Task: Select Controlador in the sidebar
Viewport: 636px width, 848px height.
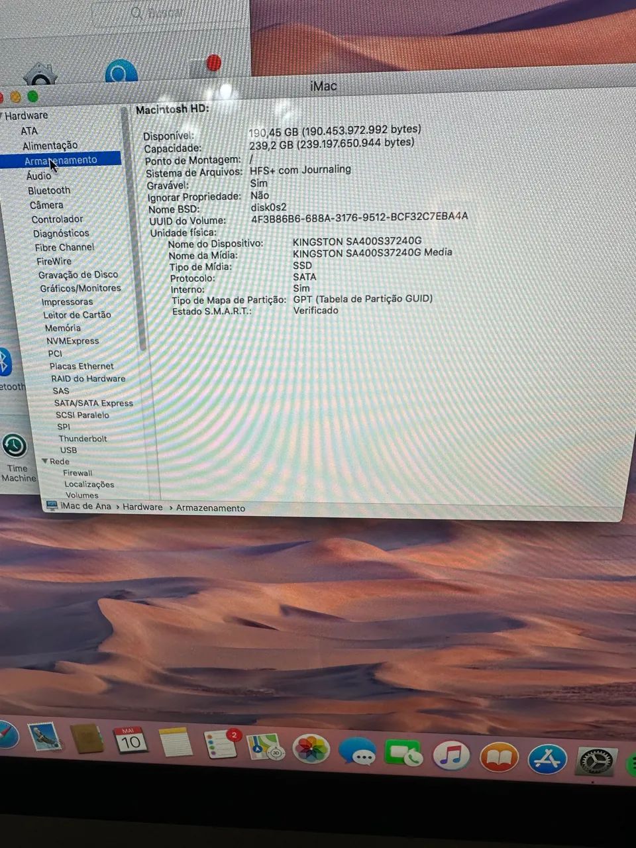Action: pos(57,219)
